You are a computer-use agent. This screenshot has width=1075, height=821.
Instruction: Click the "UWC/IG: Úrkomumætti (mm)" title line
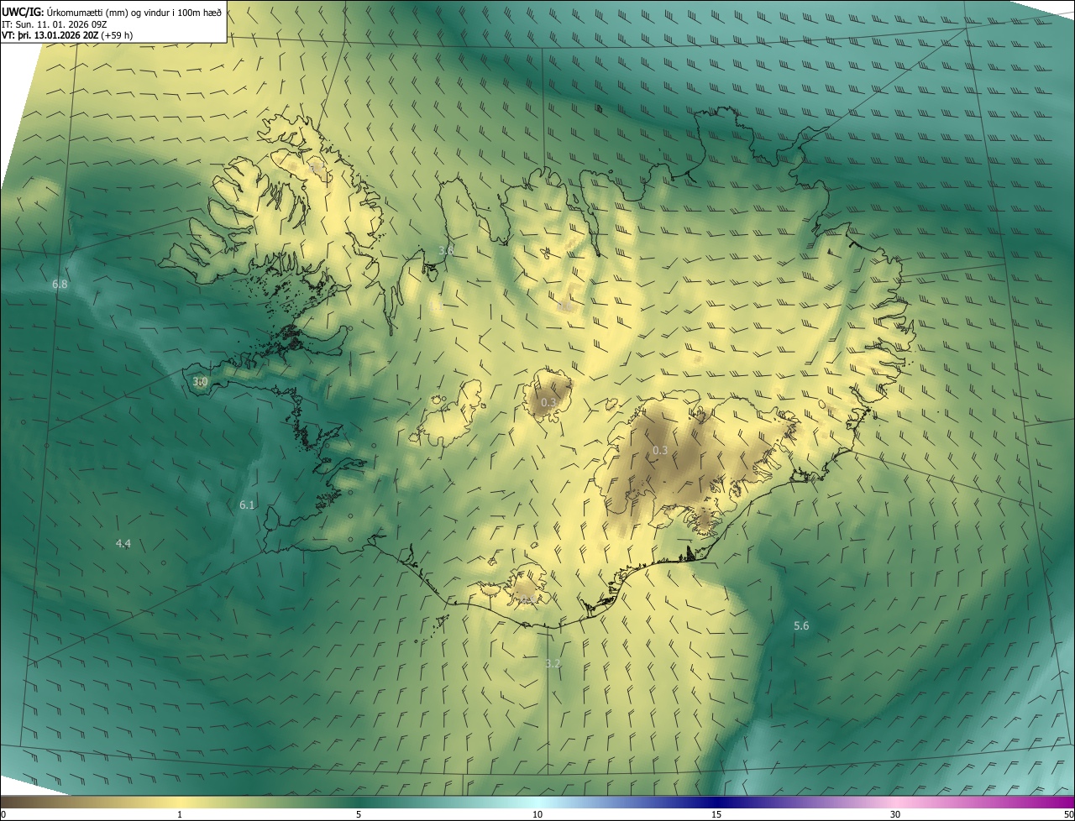pos(113,12)
